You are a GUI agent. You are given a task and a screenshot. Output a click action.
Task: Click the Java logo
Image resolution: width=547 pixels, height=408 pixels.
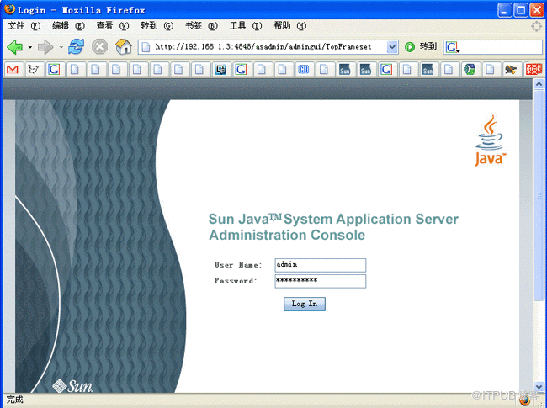tap(490, 140)
